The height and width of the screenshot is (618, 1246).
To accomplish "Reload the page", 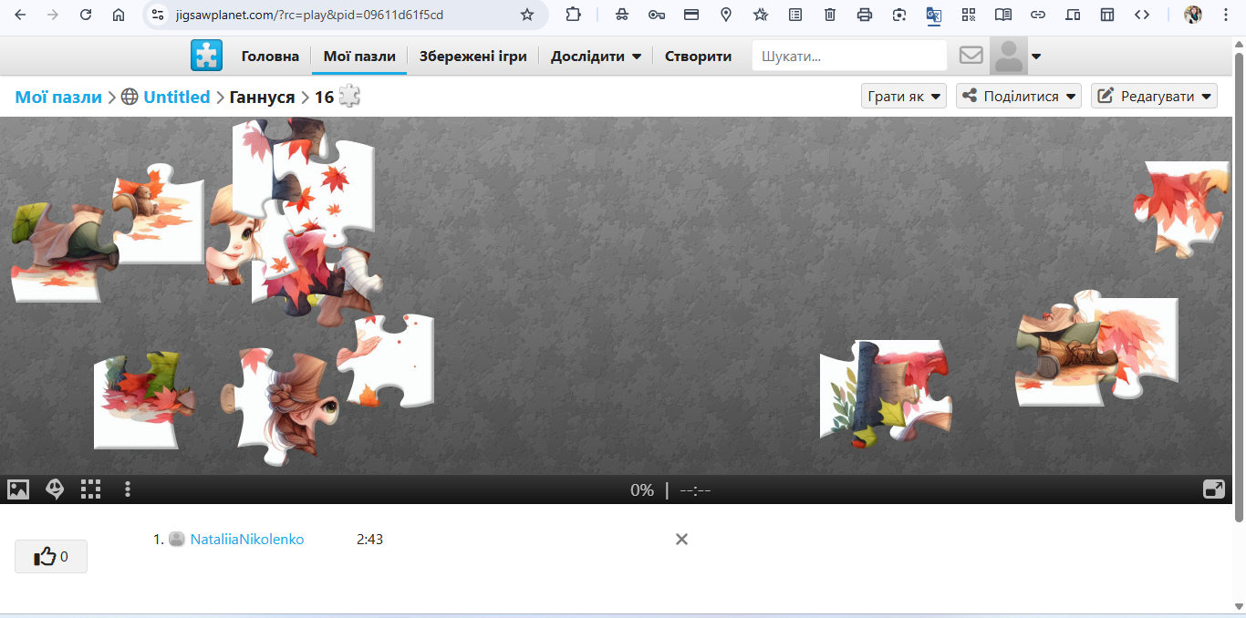I will 86,15.
